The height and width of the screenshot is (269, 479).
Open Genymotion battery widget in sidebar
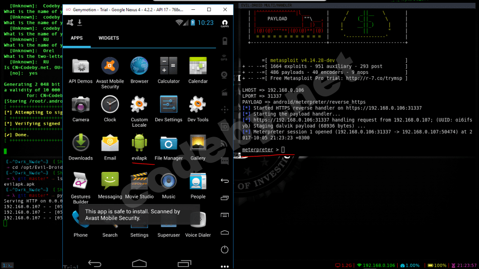pyautogui.click(x=225, y=41)
